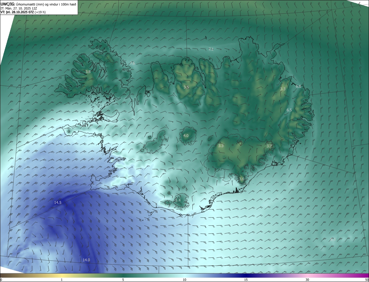Click the 5 tick on the color scale
The height and width of the screenshot is (282, 369).
(123, 280)
